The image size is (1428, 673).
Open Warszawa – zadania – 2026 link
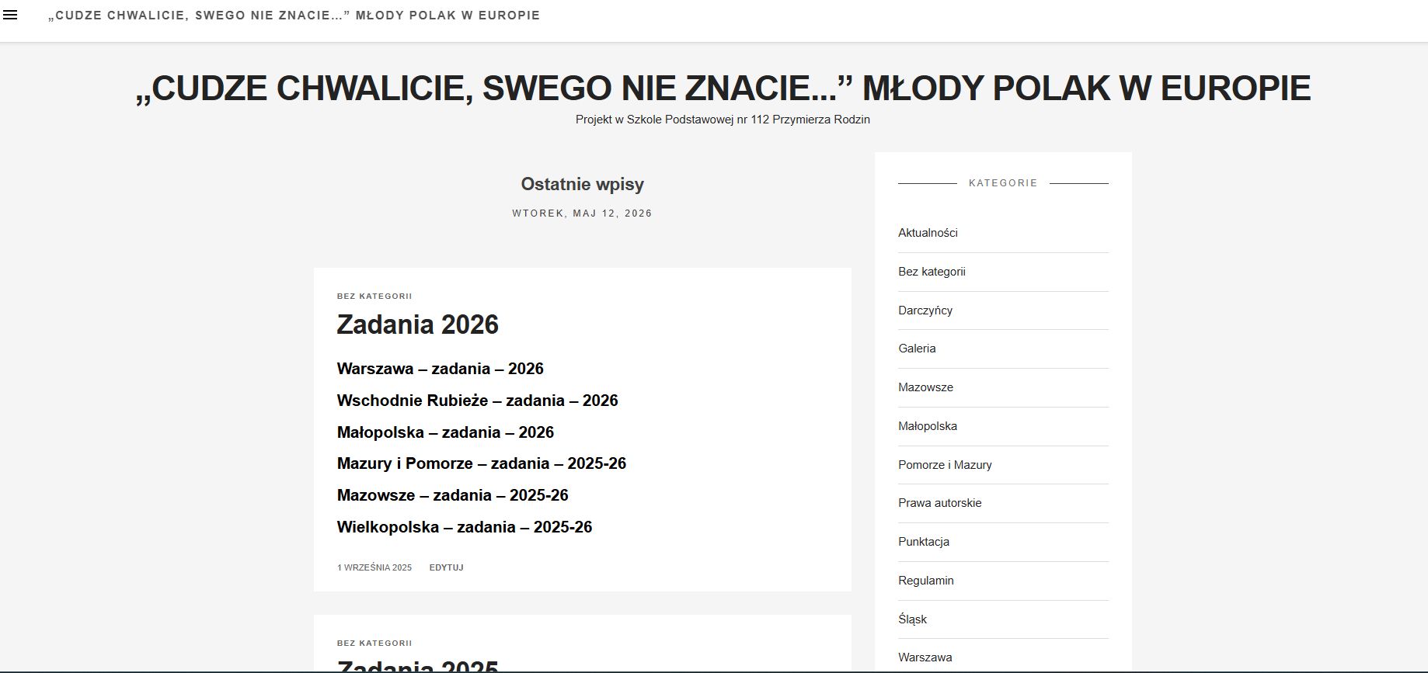440,369
